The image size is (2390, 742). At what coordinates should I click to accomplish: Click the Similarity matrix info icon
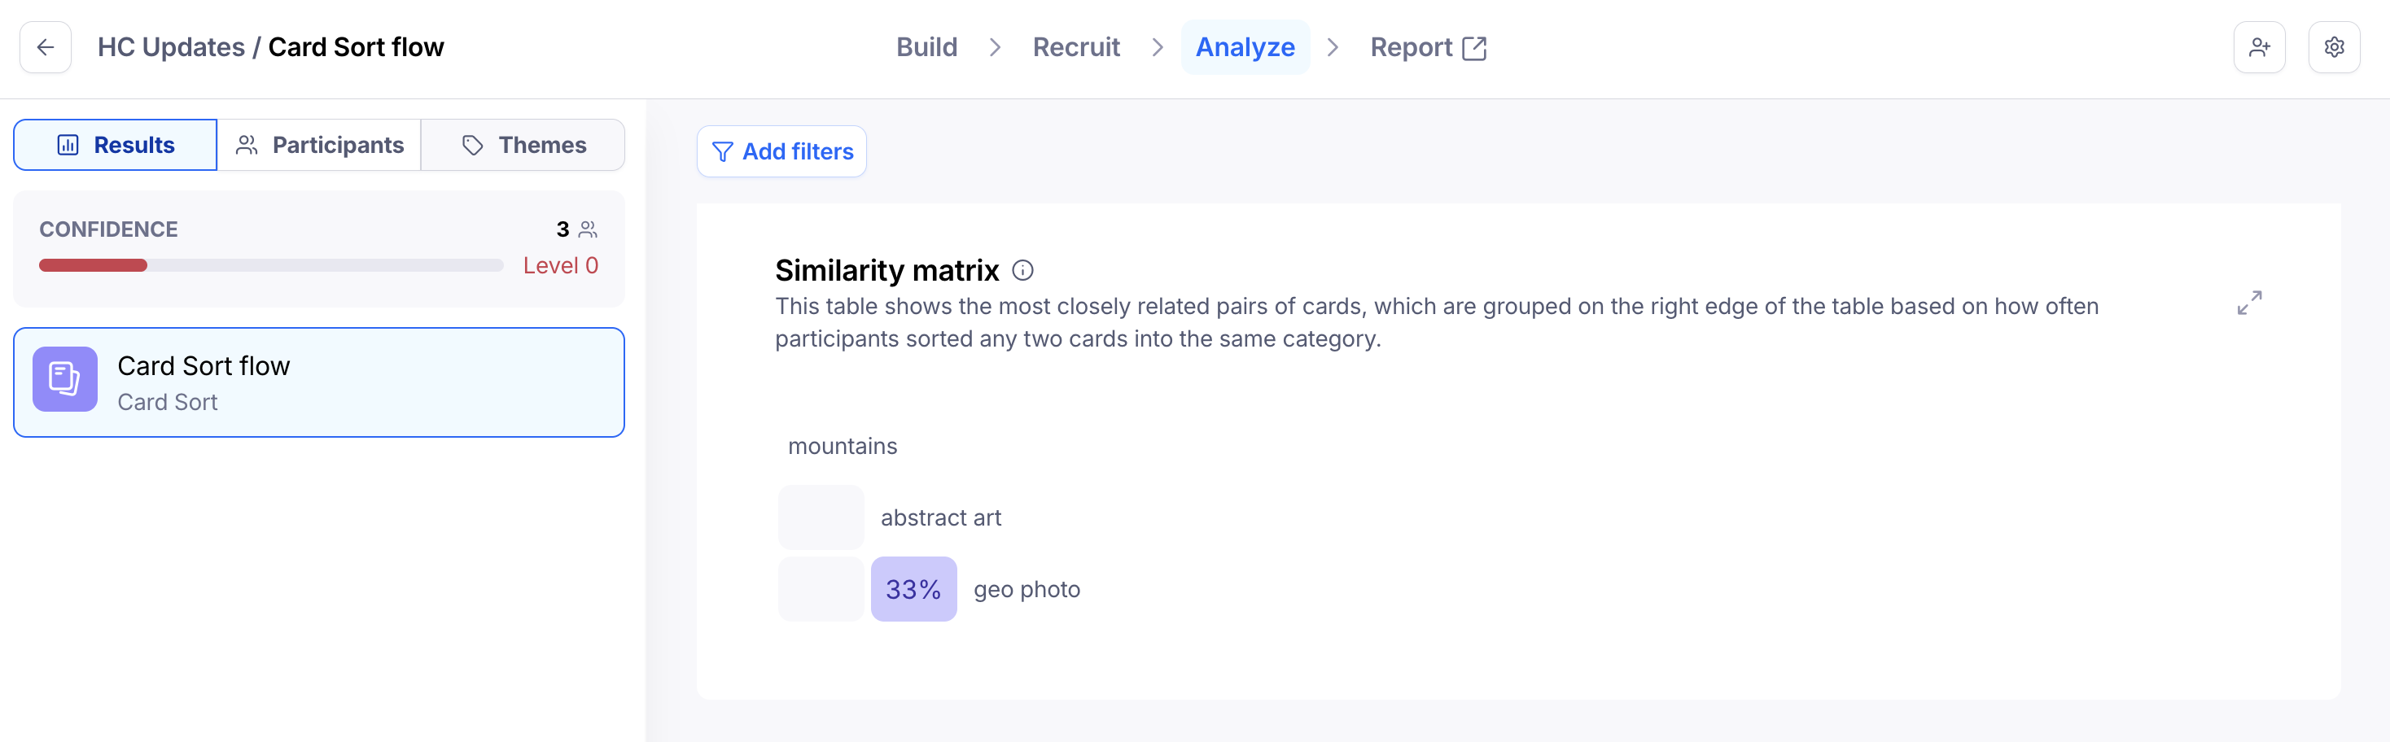1022,270
